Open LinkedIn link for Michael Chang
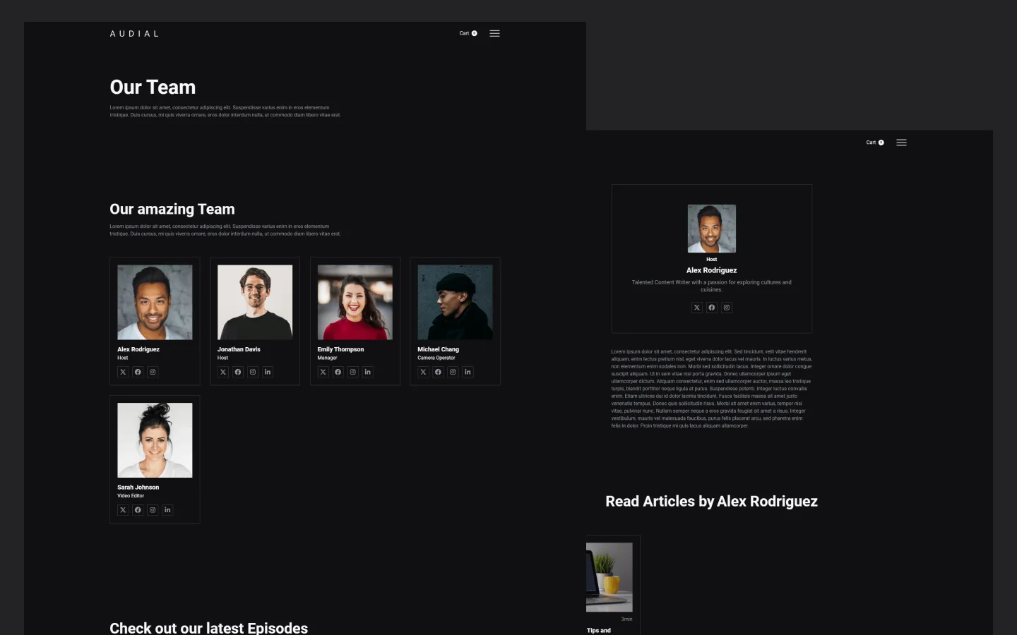Image resolution: width=1017 pixels, height=635 pixels. pos(468,372)
